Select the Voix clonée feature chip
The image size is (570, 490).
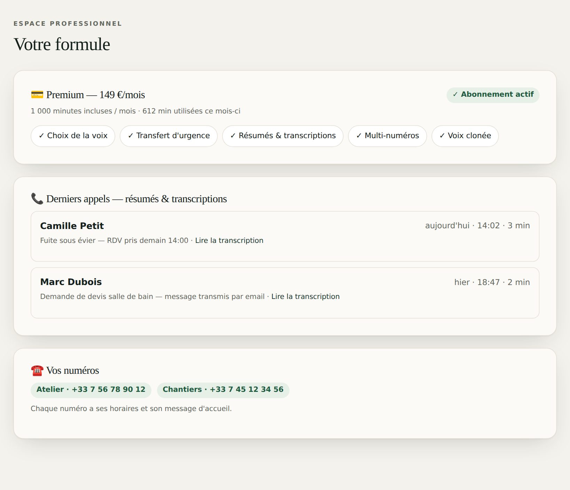pyautogui.click(x=465, y=136)
